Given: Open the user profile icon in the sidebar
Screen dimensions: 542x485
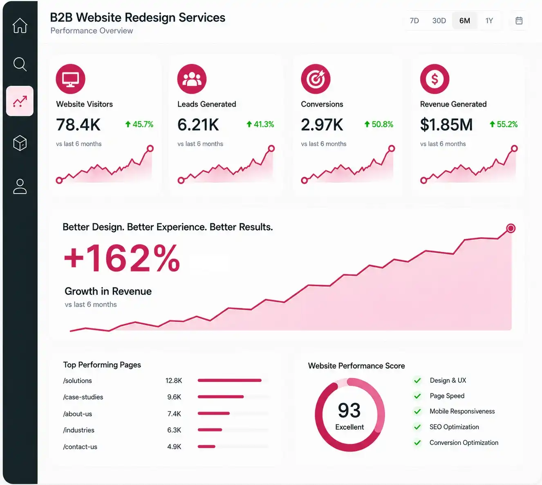Looking at the screenshot, I should [x=20, y=186].
